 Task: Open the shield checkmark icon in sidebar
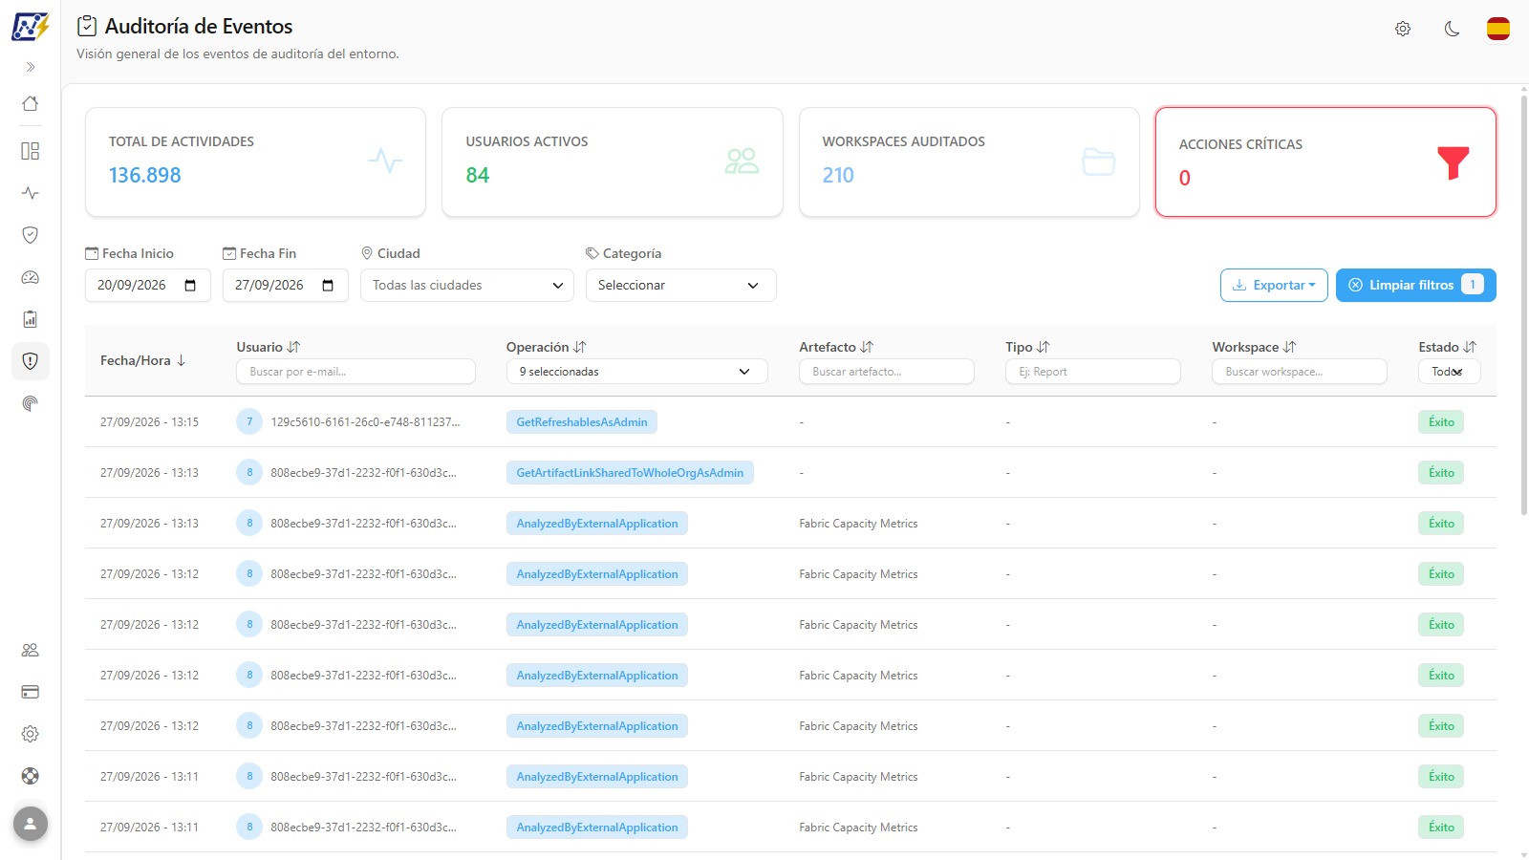pyautogui.click(x=31, y=235)
